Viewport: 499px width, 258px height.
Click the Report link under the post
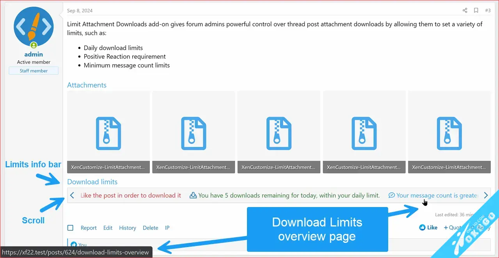coord(89,228)
